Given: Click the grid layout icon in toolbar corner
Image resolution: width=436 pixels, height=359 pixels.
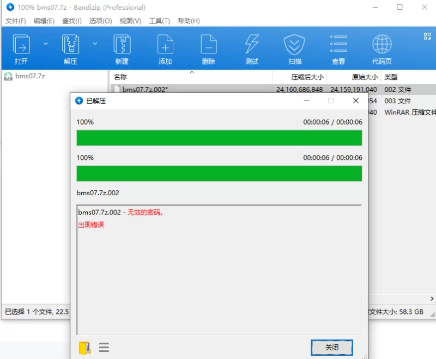Looking at the screenshot, I should (427, 36).
